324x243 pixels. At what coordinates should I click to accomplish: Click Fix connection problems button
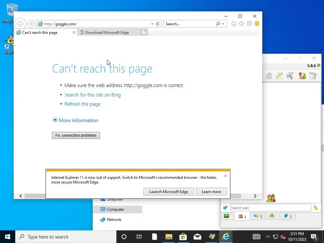tap(76, 135)
